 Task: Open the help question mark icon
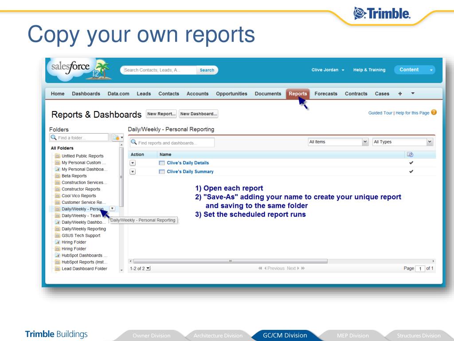tap(434, 112)
